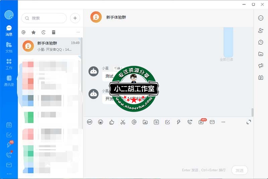Image resolution: width=268 pixels, height=179 pixels.
Task: Switch to the 通讯录 contacts tab
Action: tap(9, 80)
